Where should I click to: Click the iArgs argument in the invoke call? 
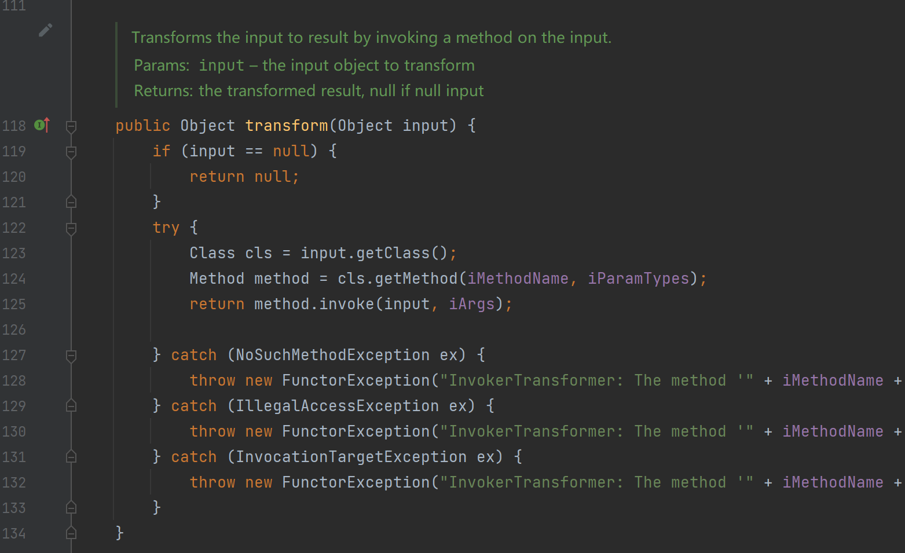pos(471,304)
